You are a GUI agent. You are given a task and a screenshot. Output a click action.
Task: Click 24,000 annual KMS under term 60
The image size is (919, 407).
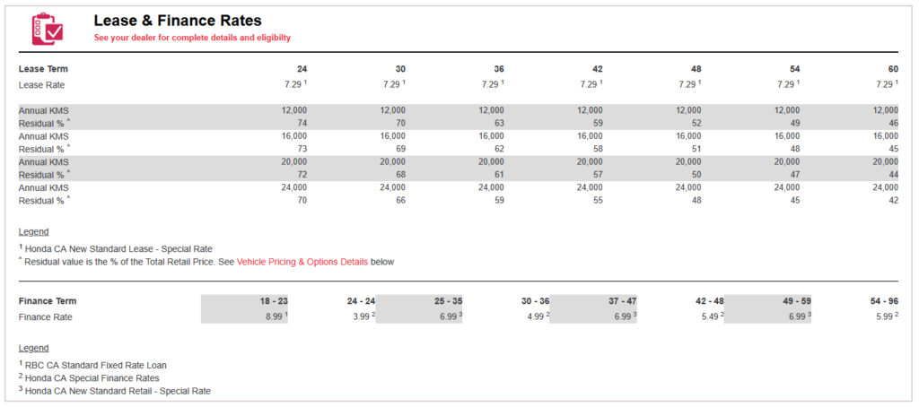point(885,187)
